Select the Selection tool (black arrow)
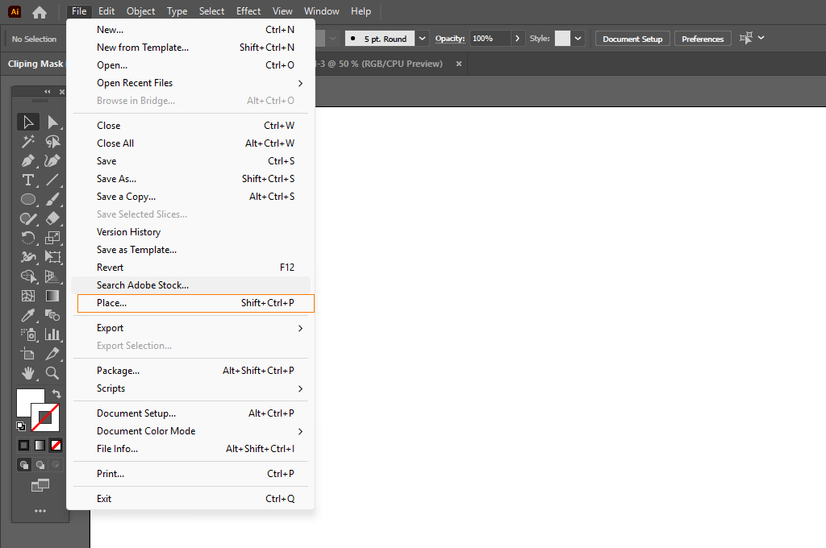Image resolution: width=826 pixels, height=548 pixels. (x=28, y=122)
